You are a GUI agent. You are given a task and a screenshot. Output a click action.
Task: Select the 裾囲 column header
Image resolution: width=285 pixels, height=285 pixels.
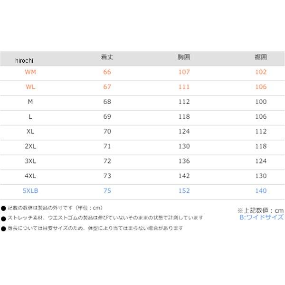click(261, 57)
